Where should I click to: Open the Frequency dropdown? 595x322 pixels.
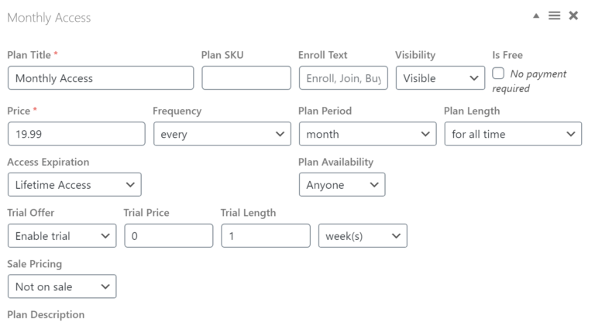(x=222, y=134)
